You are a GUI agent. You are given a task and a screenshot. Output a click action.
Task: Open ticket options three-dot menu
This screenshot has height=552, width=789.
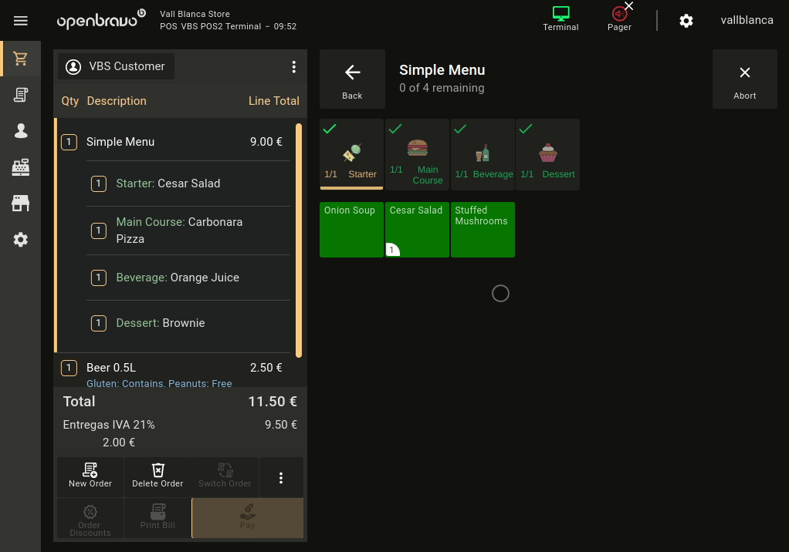tap(294, 67)
